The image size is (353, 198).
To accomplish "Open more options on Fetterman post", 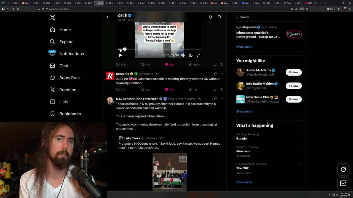I will point(221,99).
